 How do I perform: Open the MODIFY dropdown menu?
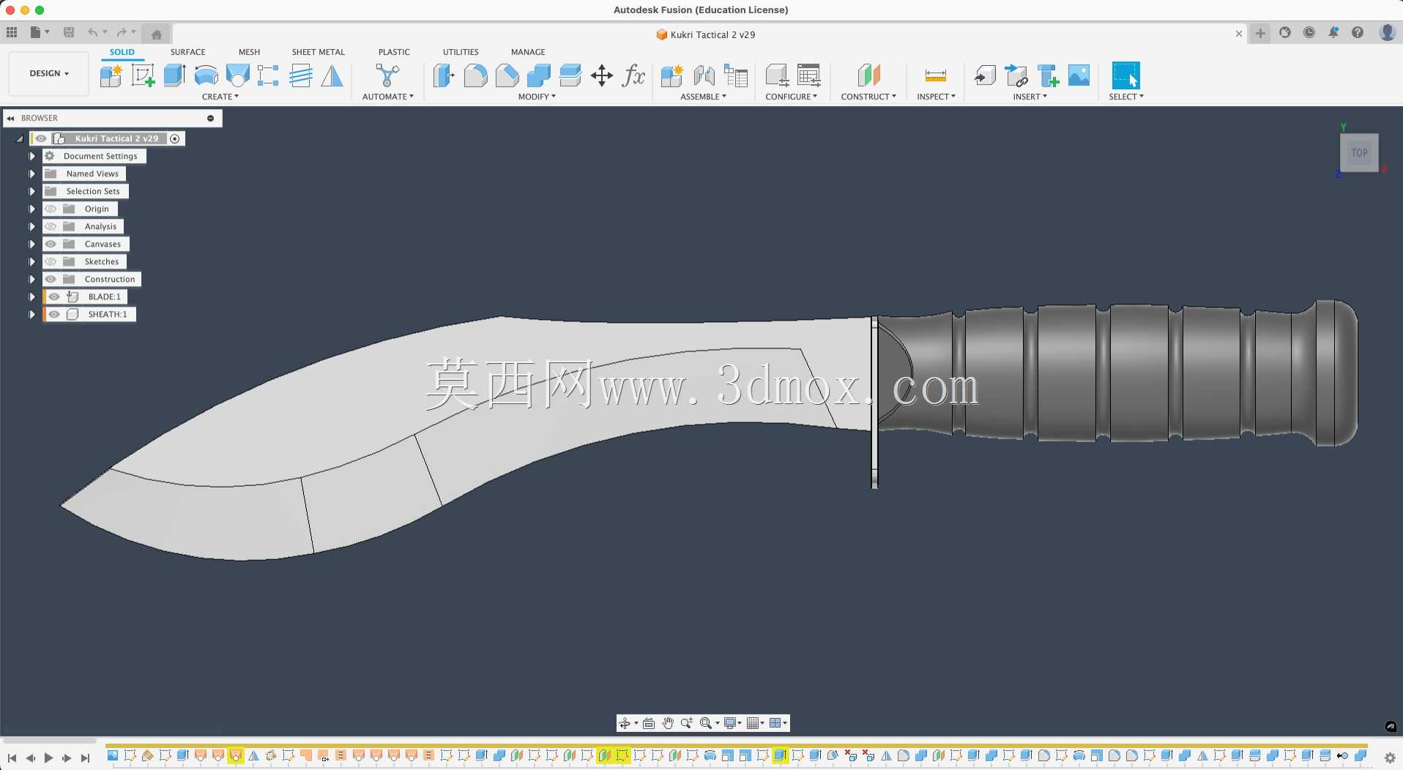[x=537, y=97]
